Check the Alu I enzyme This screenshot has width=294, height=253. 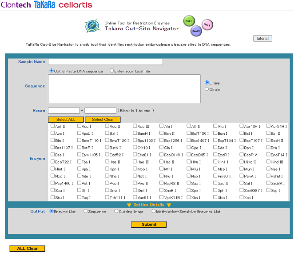pos(215,126)
